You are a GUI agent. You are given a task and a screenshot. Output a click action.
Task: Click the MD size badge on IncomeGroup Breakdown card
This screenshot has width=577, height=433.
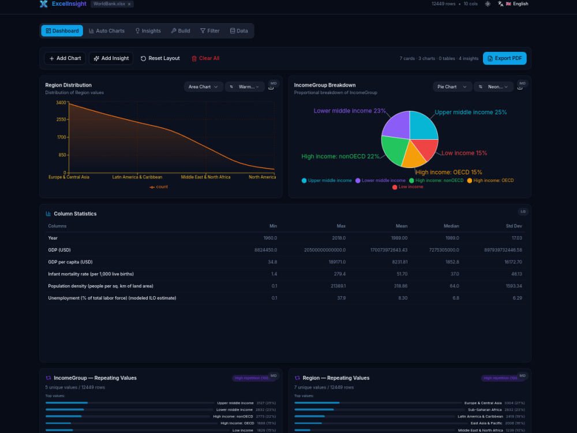(x=523, y=83)
